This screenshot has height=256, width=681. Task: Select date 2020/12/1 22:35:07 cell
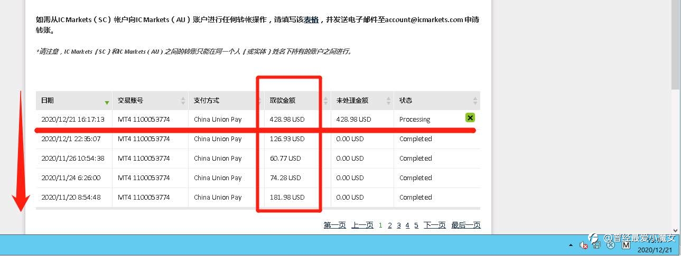[71, 139]
